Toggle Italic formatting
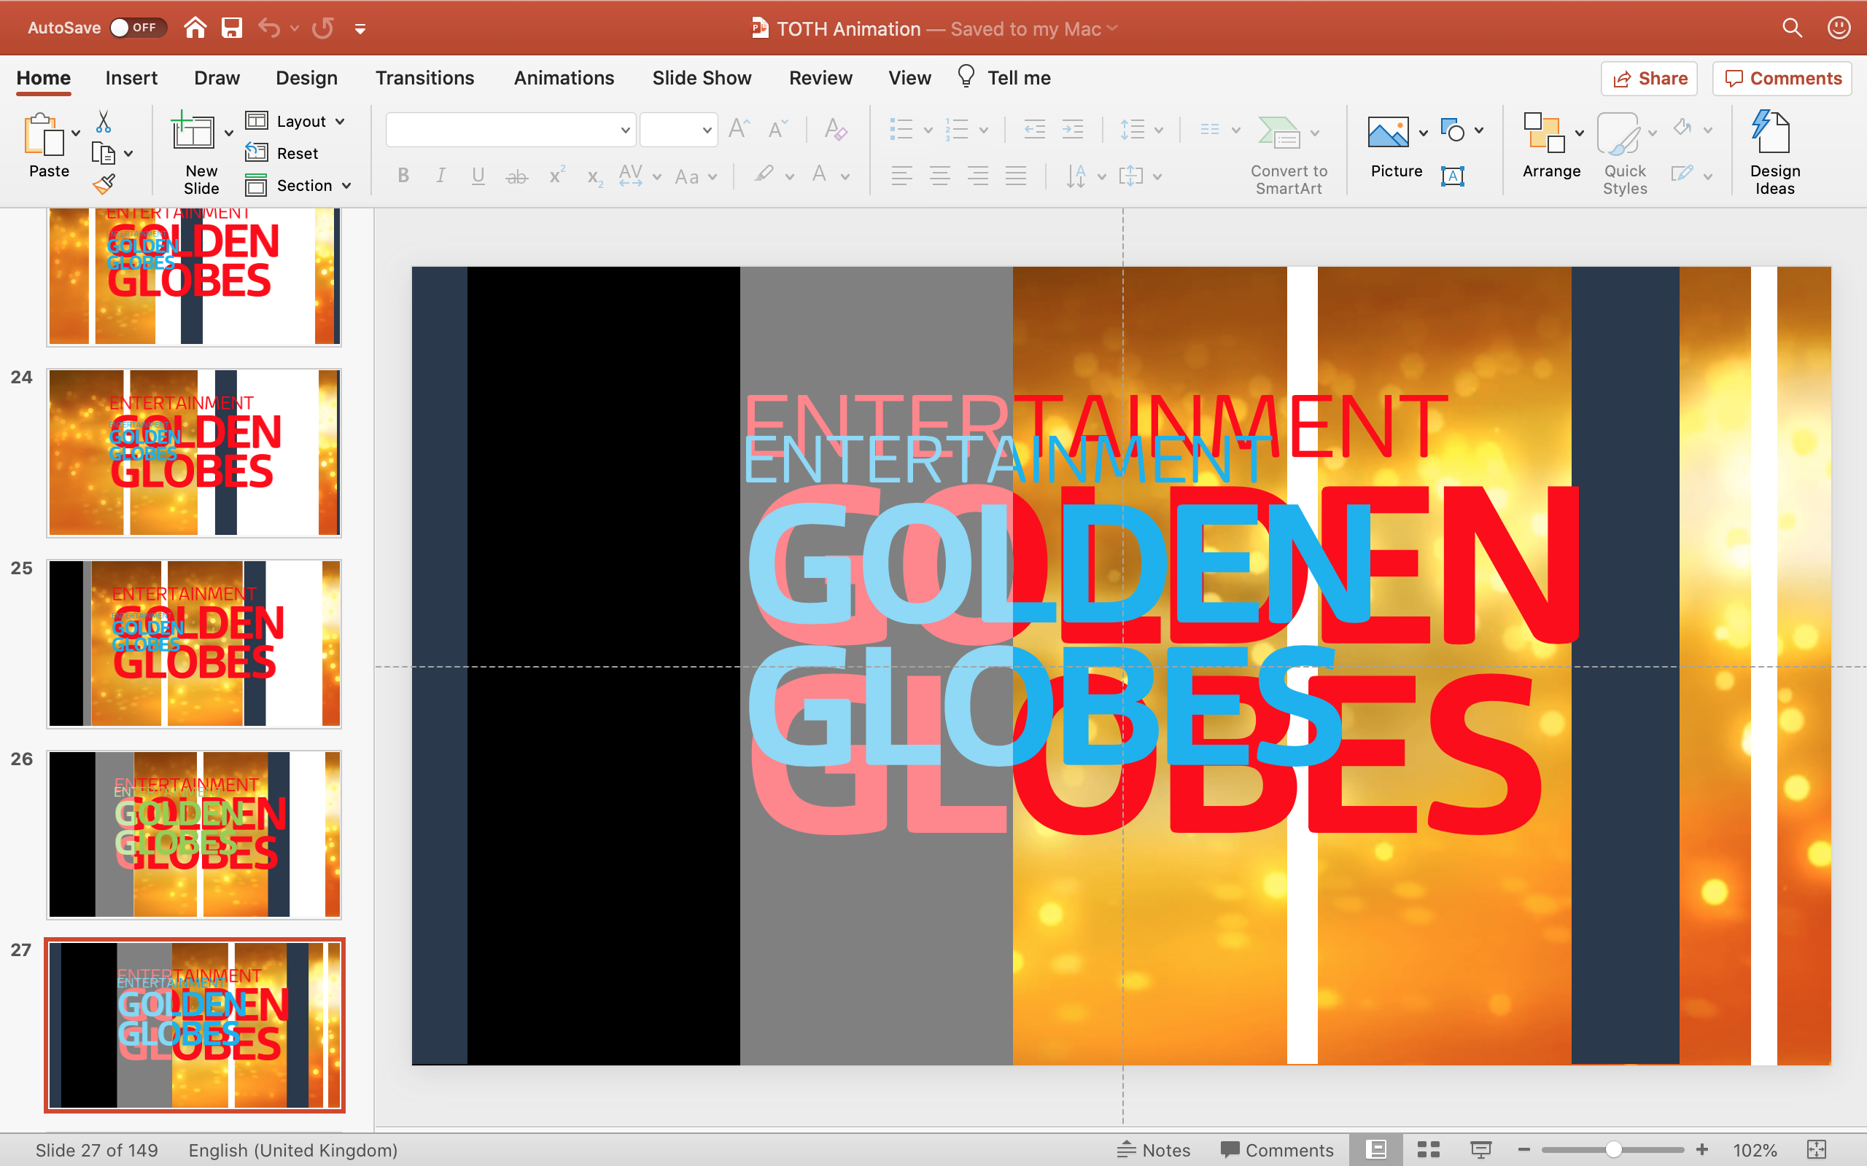 (440, 176)
